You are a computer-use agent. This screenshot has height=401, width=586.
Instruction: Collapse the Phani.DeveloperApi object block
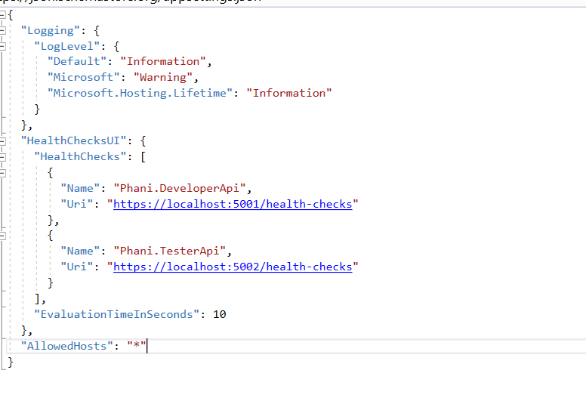[2, 172]
